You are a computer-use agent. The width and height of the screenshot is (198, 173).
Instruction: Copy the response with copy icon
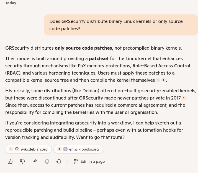(x=47, y=161)
